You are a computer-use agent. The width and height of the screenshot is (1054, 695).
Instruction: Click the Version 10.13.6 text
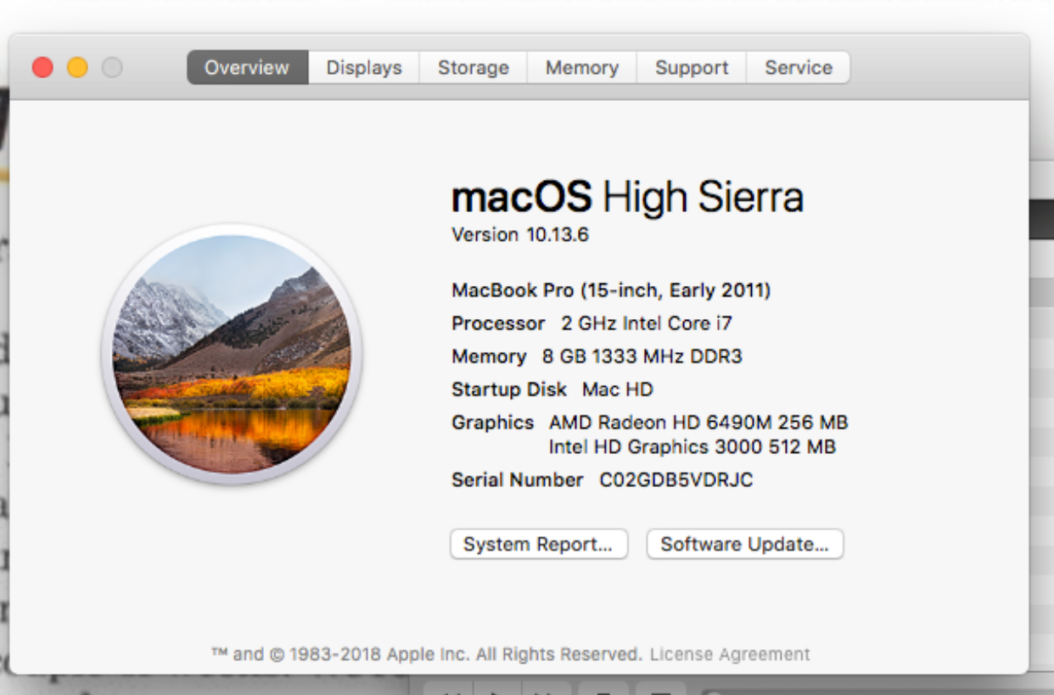pyautogui.click(x=520, y=235)
